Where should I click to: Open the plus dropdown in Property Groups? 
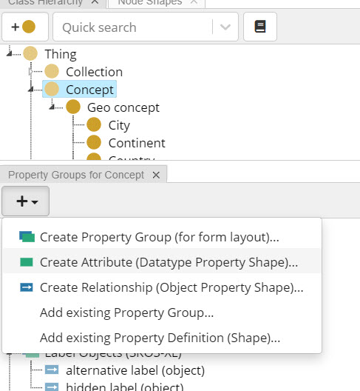point(25,201)
